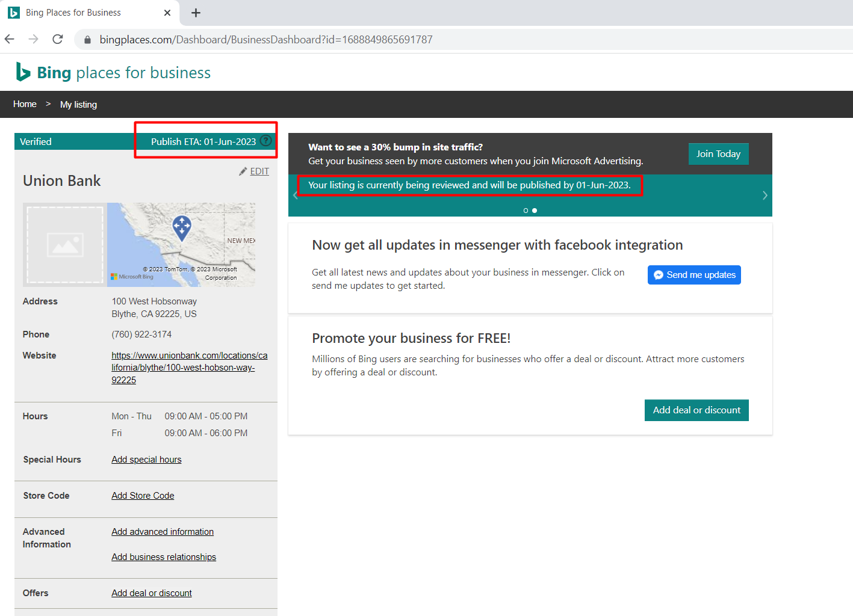Viewport: 853px width, 616px height.
Task: Open Add advanced information
Action: (163, 532)
